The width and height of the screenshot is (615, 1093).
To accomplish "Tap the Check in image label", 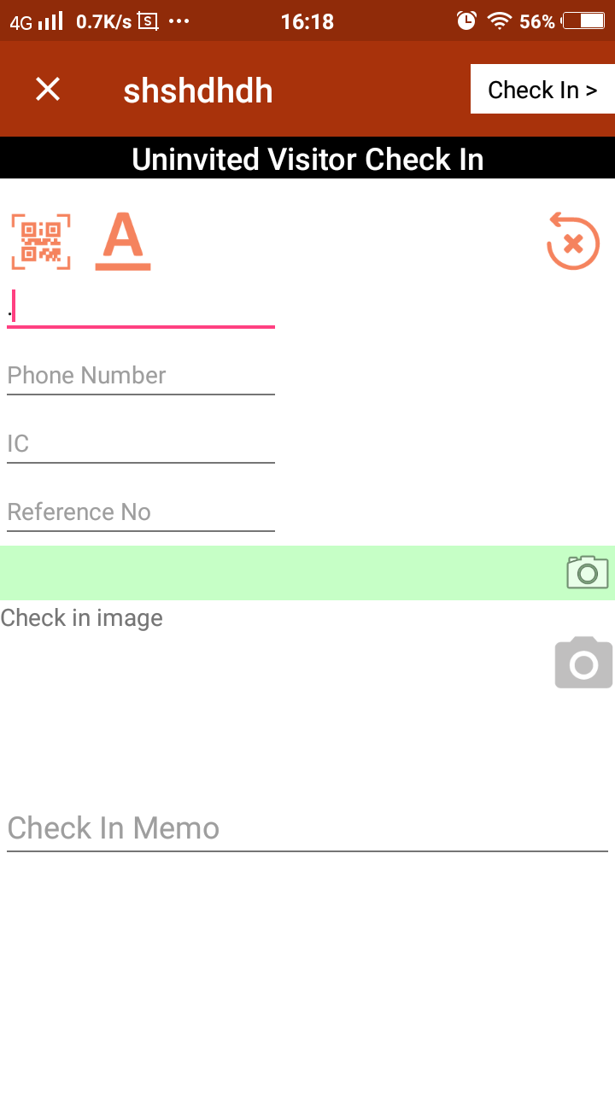I will pyautogui.click(x=82, y=617).
